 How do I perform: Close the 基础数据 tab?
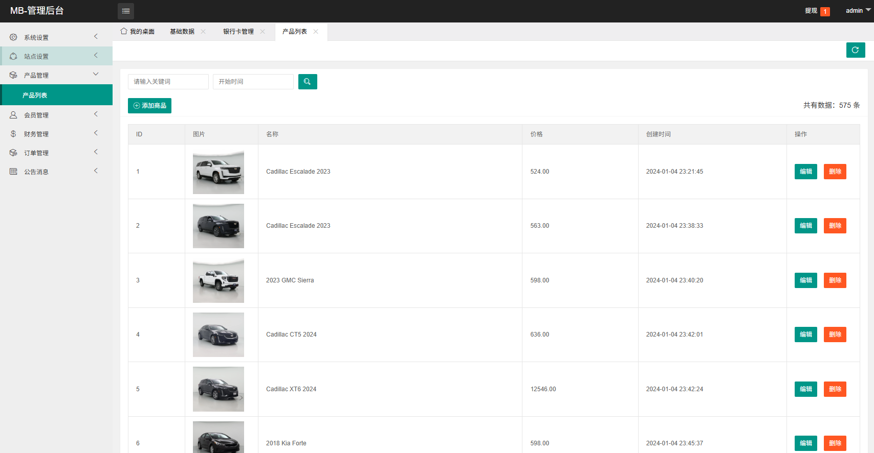203,32
